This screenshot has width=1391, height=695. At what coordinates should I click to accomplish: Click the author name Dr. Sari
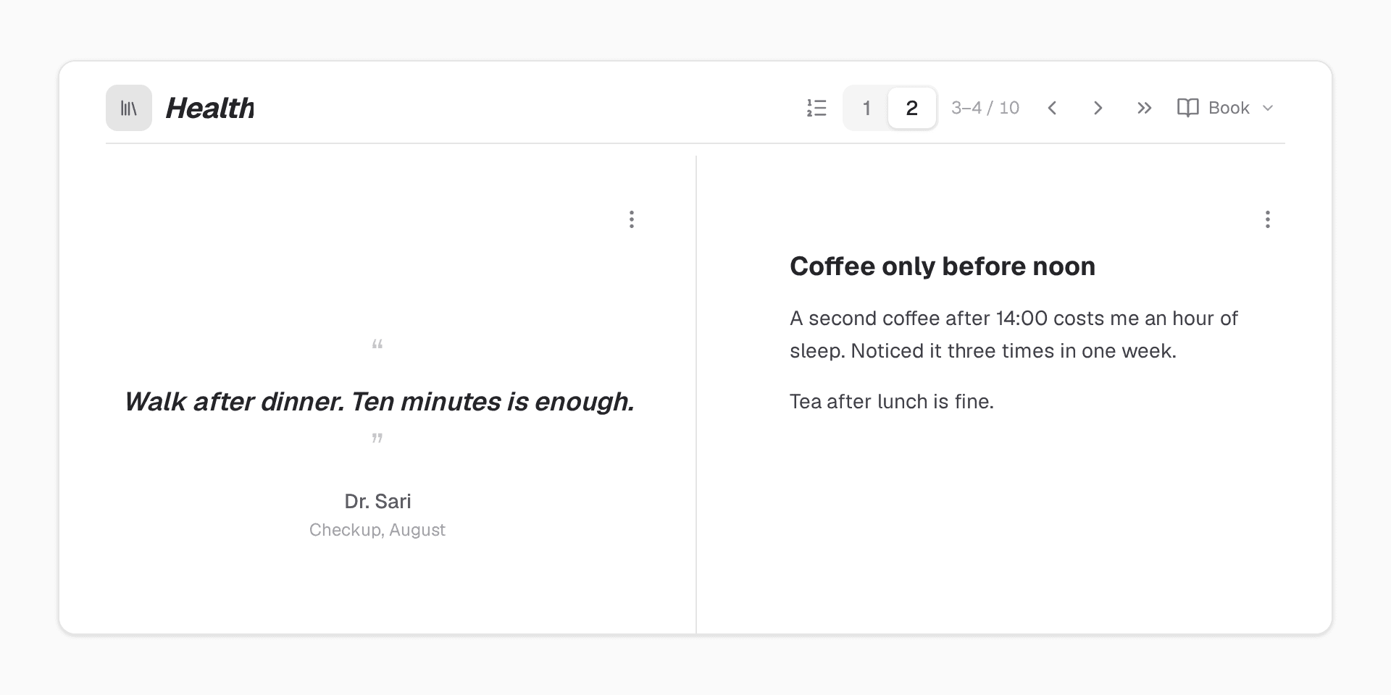(x=377, y=501)
